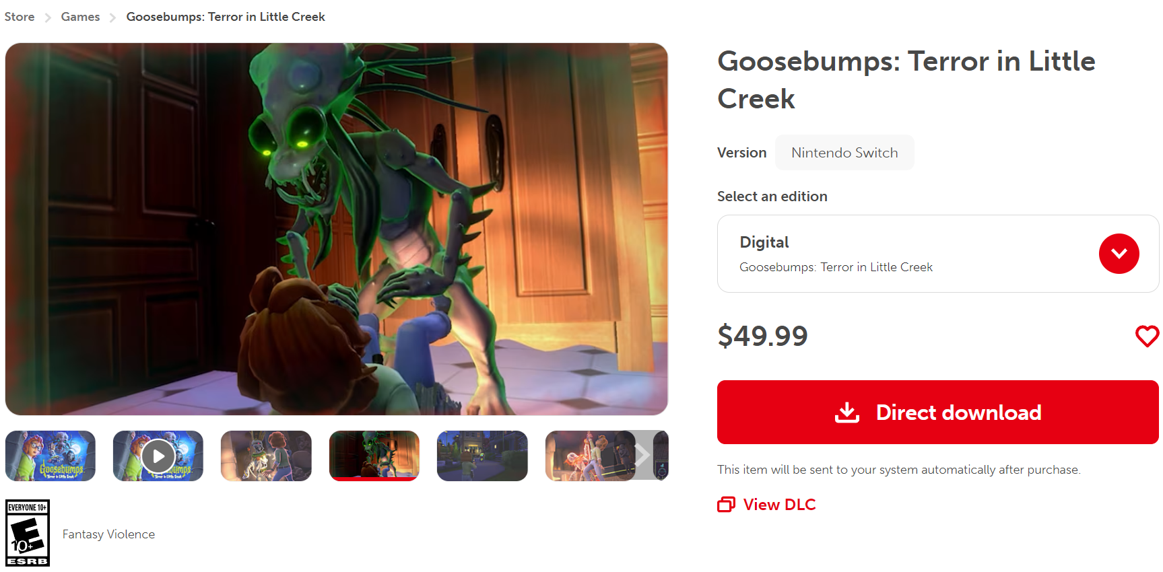Show next thumbnails with carousel arrow
This screenshot has width=1163, height=572.
[x=643, y=456]
